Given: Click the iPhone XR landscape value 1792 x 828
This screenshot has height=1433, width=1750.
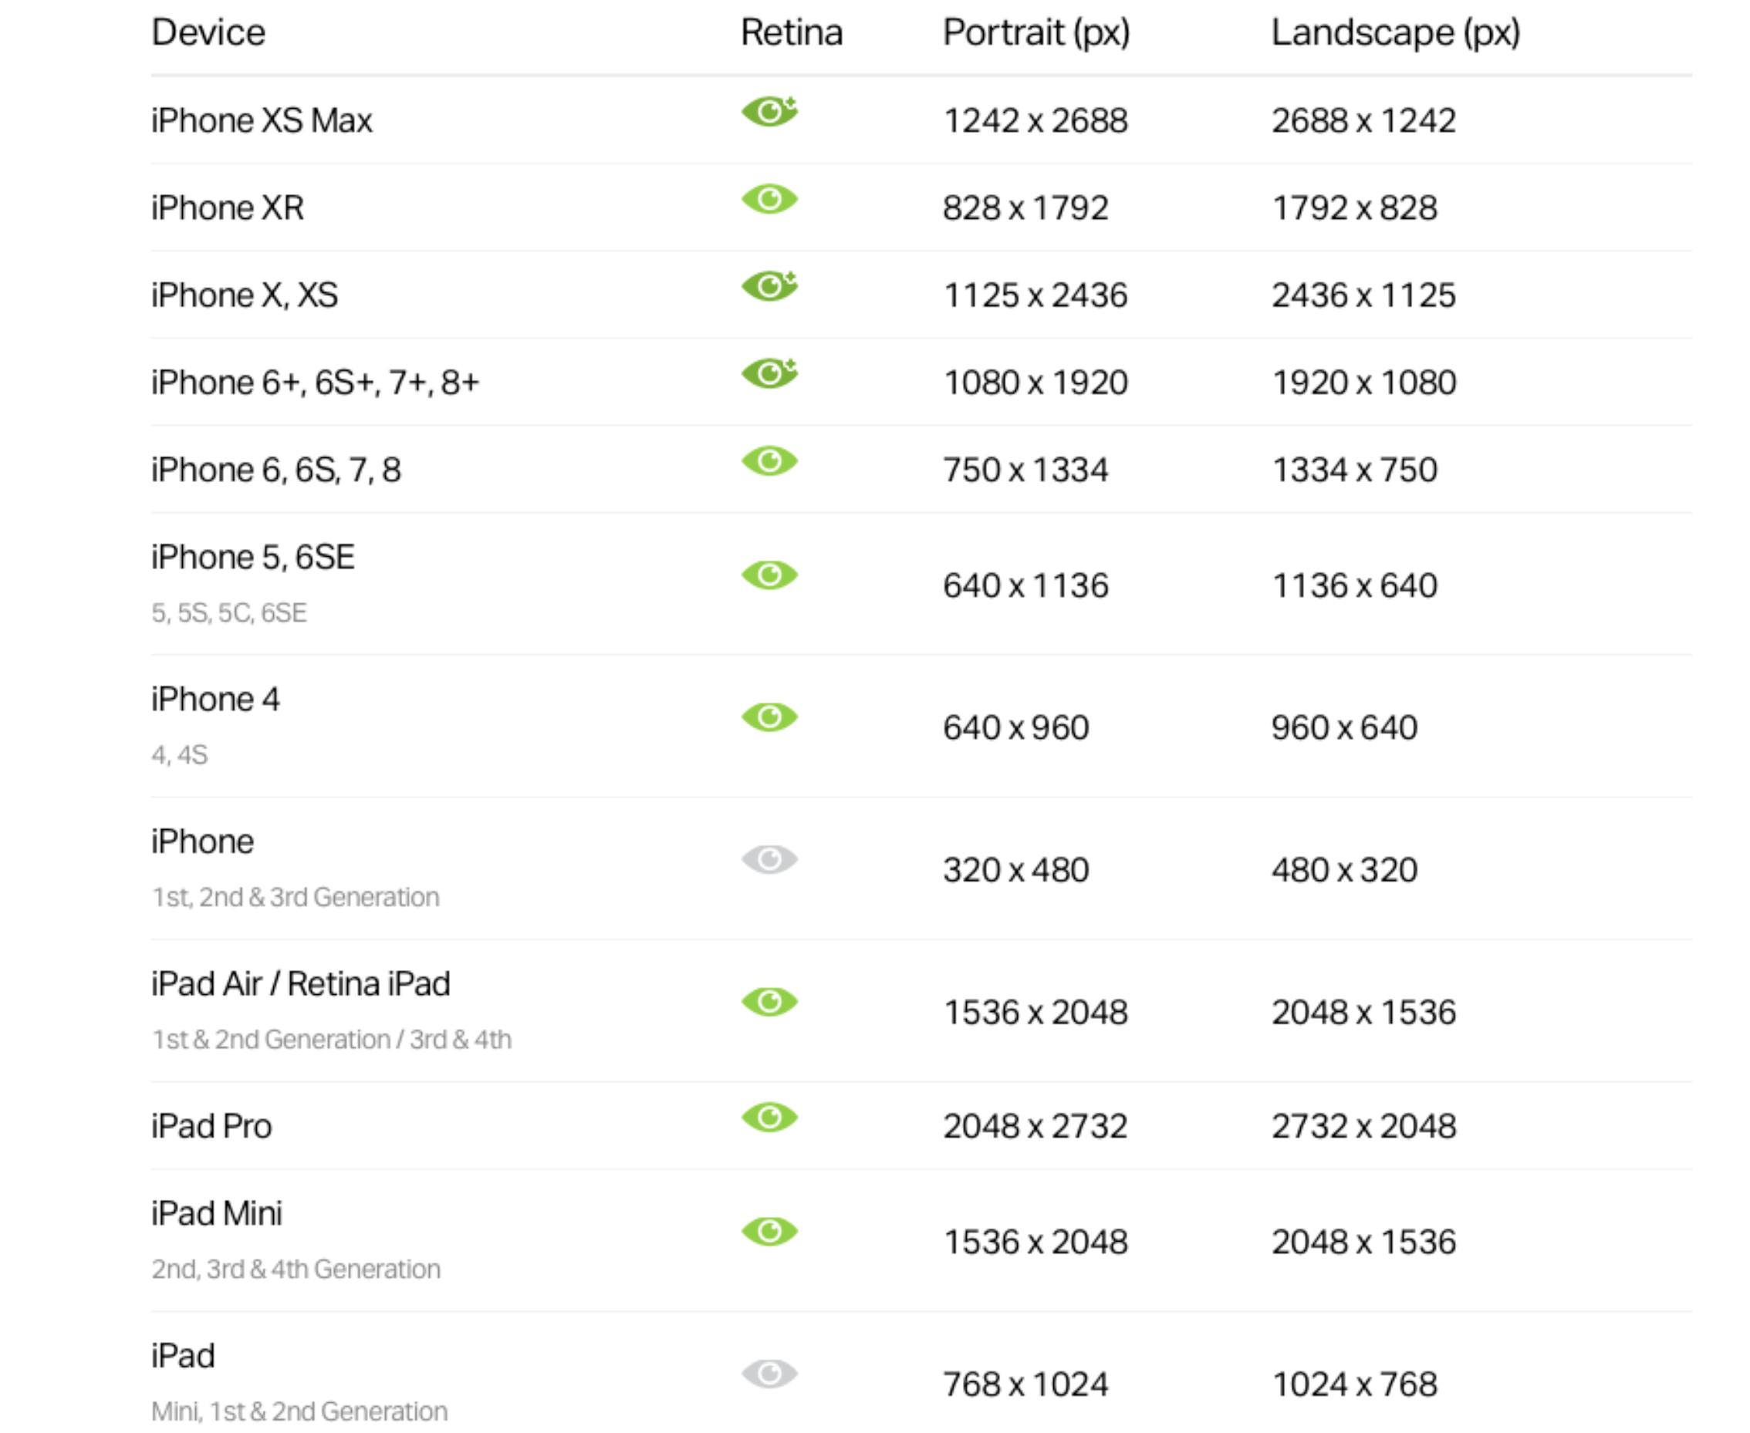Looking at the screenshot, I should [1354, 208].
